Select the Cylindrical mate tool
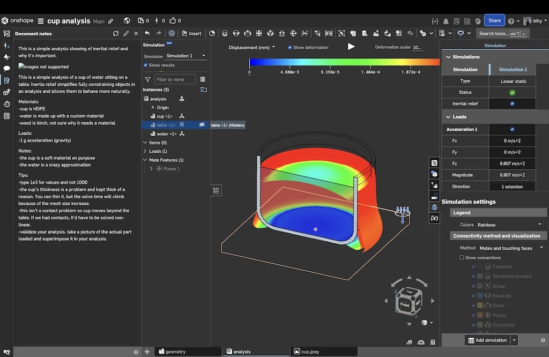 click(x=270, y=33)
